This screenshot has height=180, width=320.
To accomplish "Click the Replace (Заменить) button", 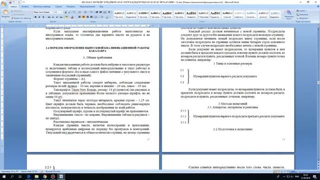I will tap(302, 14).
